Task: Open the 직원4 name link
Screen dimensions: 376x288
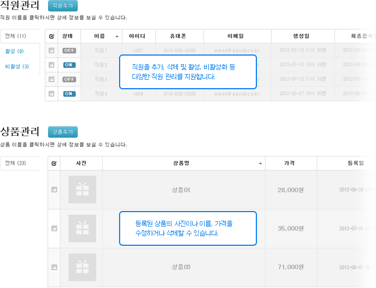Action: pyautogui.click(x=101, y=94)
